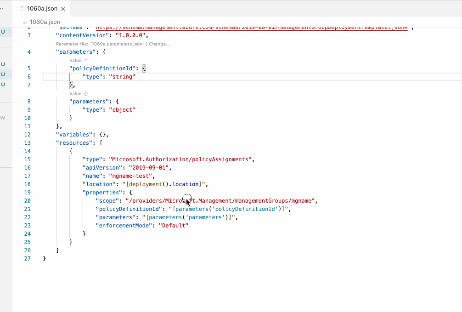Close the 1060a.json editor tab
Viewport: 462px width, 312px height.
63,9
